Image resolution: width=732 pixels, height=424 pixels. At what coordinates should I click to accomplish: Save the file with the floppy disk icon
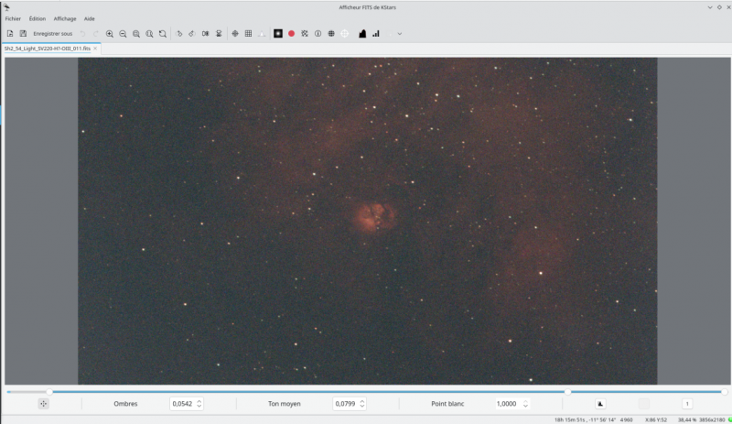tap(23, 34)
